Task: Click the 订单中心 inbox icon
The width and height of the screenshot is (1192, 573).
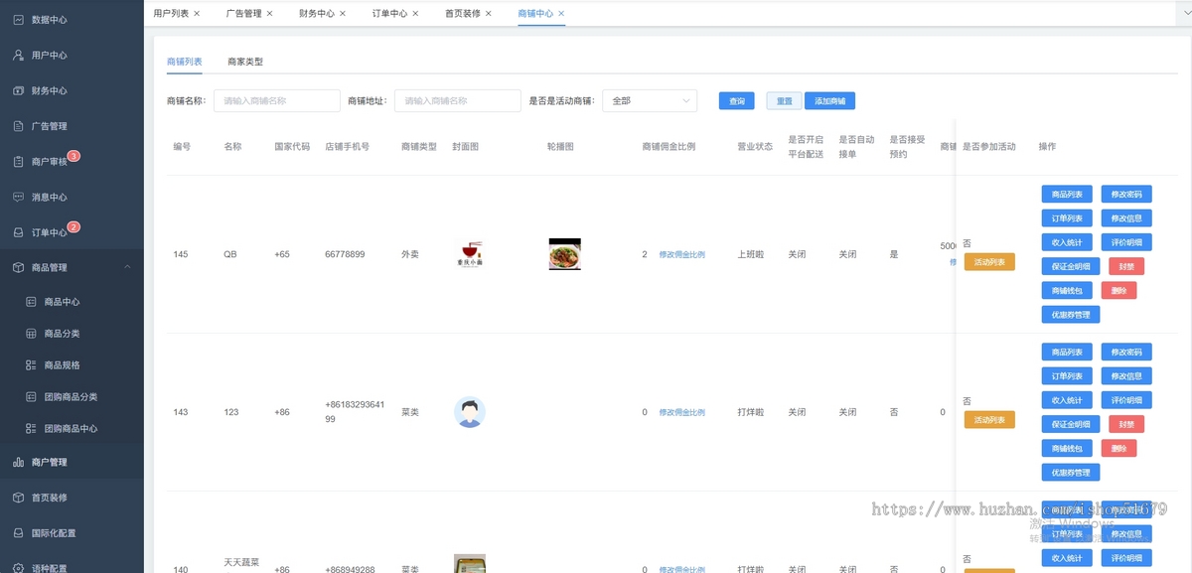Action: pos(18,232)
